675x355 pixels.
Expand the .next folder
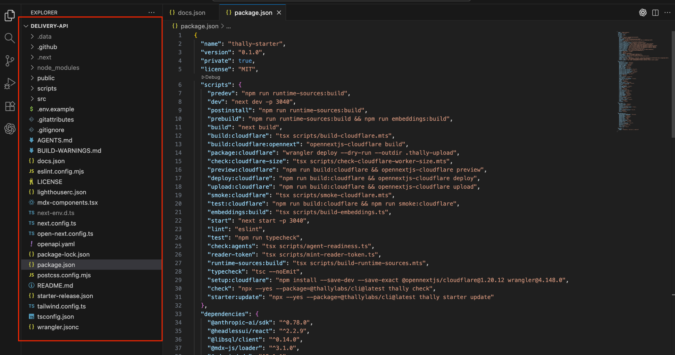(32, 57)
